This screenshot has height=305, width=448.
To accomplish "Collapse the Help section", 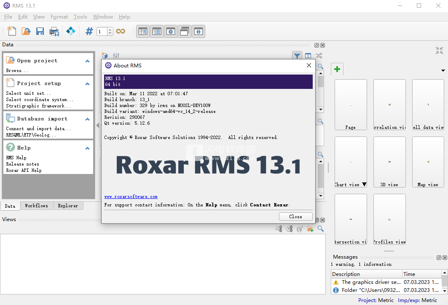I will pyautogui.click(x=87, y=148).
